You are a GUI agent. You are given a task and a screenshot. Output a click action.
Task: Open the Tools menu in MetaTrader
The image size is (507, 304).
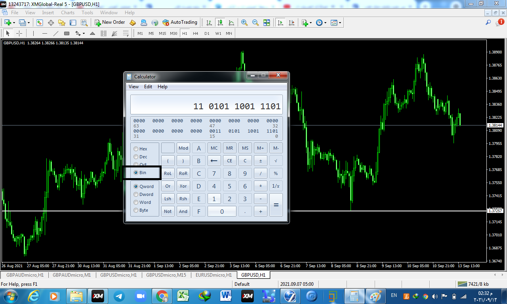coord(87,13)
